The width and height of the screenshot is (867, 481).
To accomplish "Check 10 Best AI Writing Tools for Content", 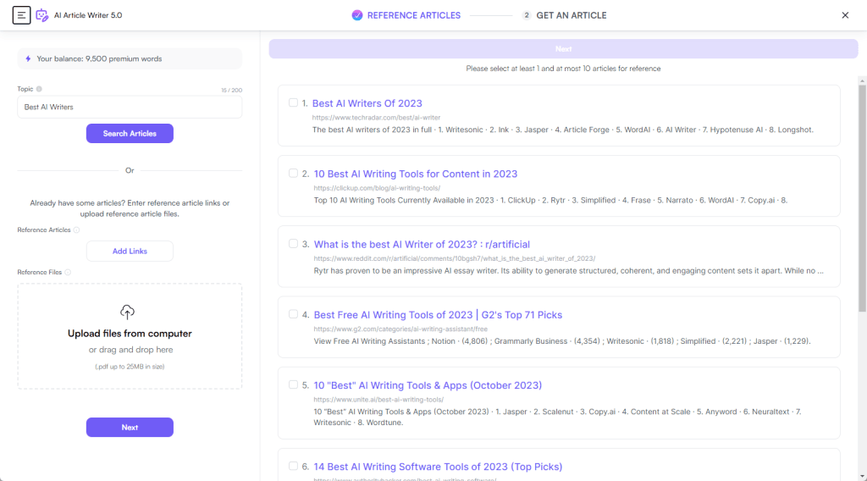I will pos(293,173).
